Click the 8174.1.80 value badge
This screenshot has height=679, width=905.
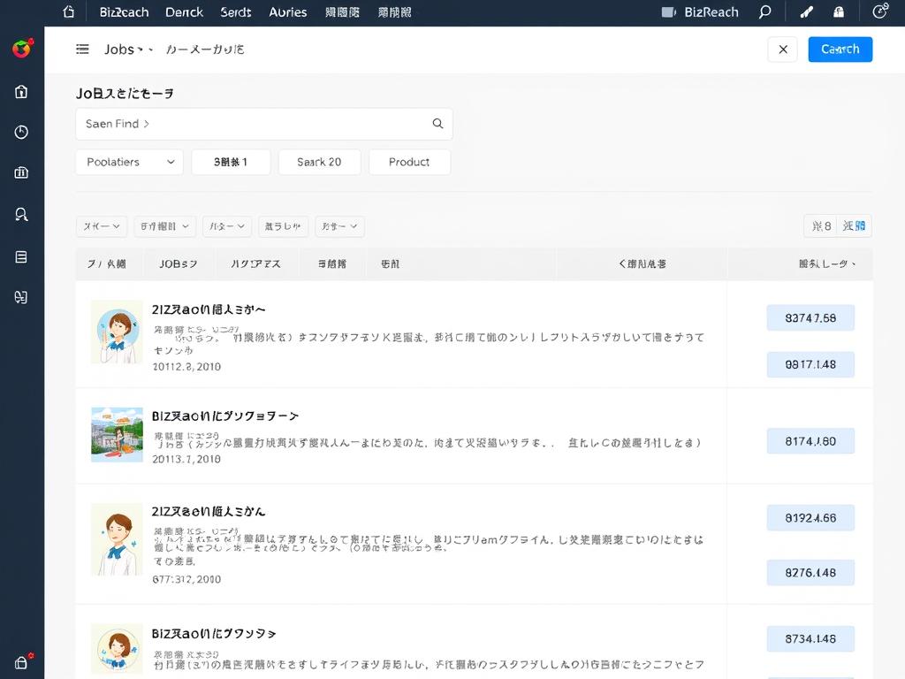click(810, 441)
